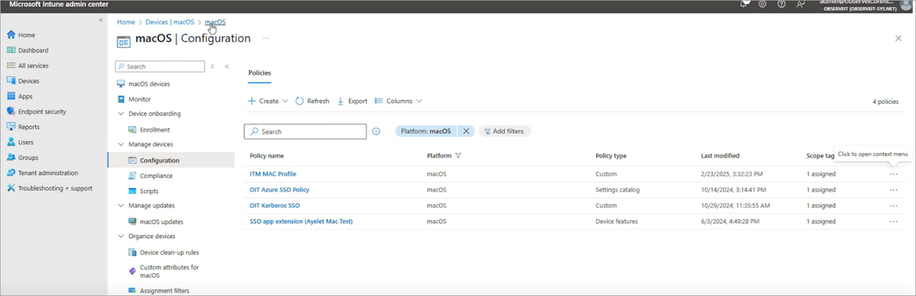Image resolution: width=916 pixels, height=296 pixels.
Task: Focus the resource menu Search box
Action: (160, 66)
